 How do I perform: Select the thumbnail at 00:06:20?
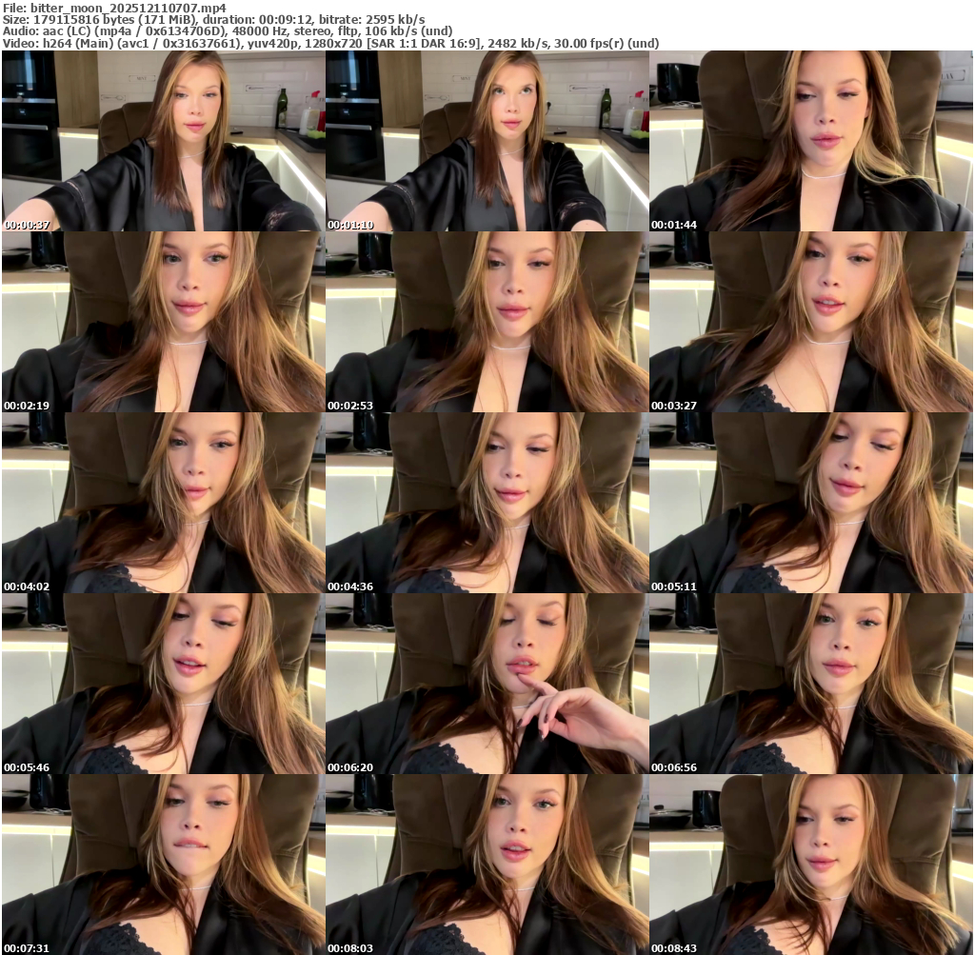point(487,684)
